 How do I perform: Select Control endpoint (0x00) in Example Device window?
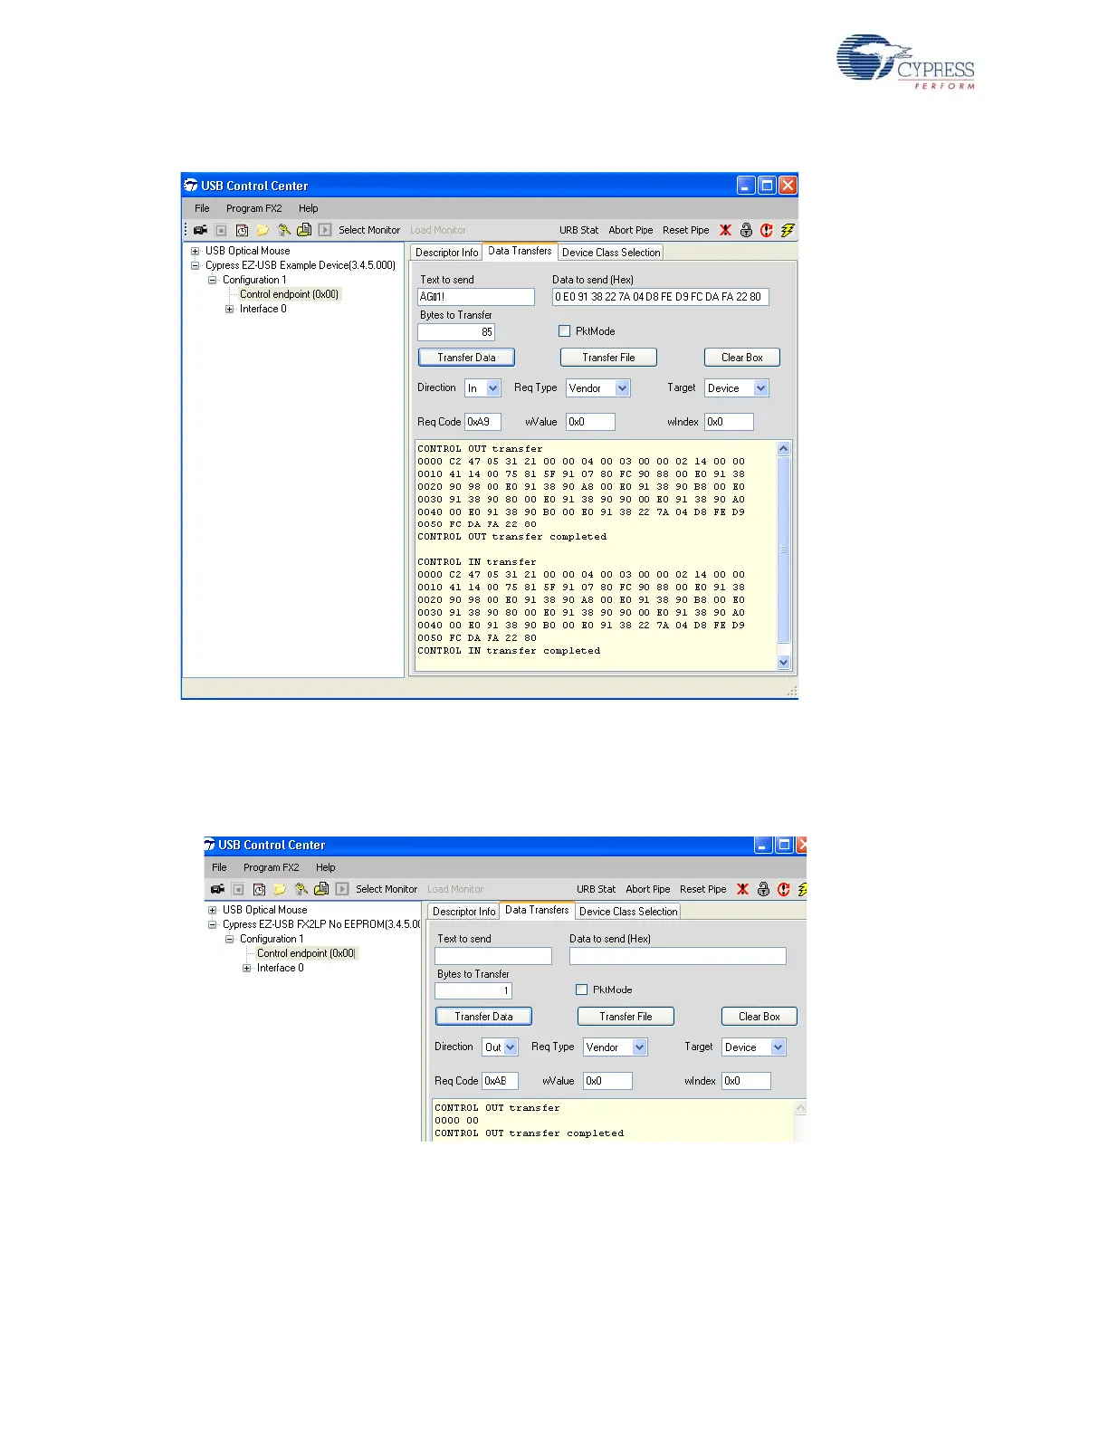click(289, 294)
